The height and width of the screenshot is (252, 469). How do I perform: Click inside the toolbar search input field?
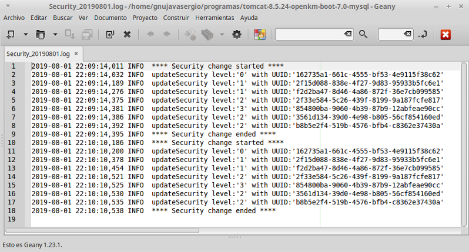(309, 35)
